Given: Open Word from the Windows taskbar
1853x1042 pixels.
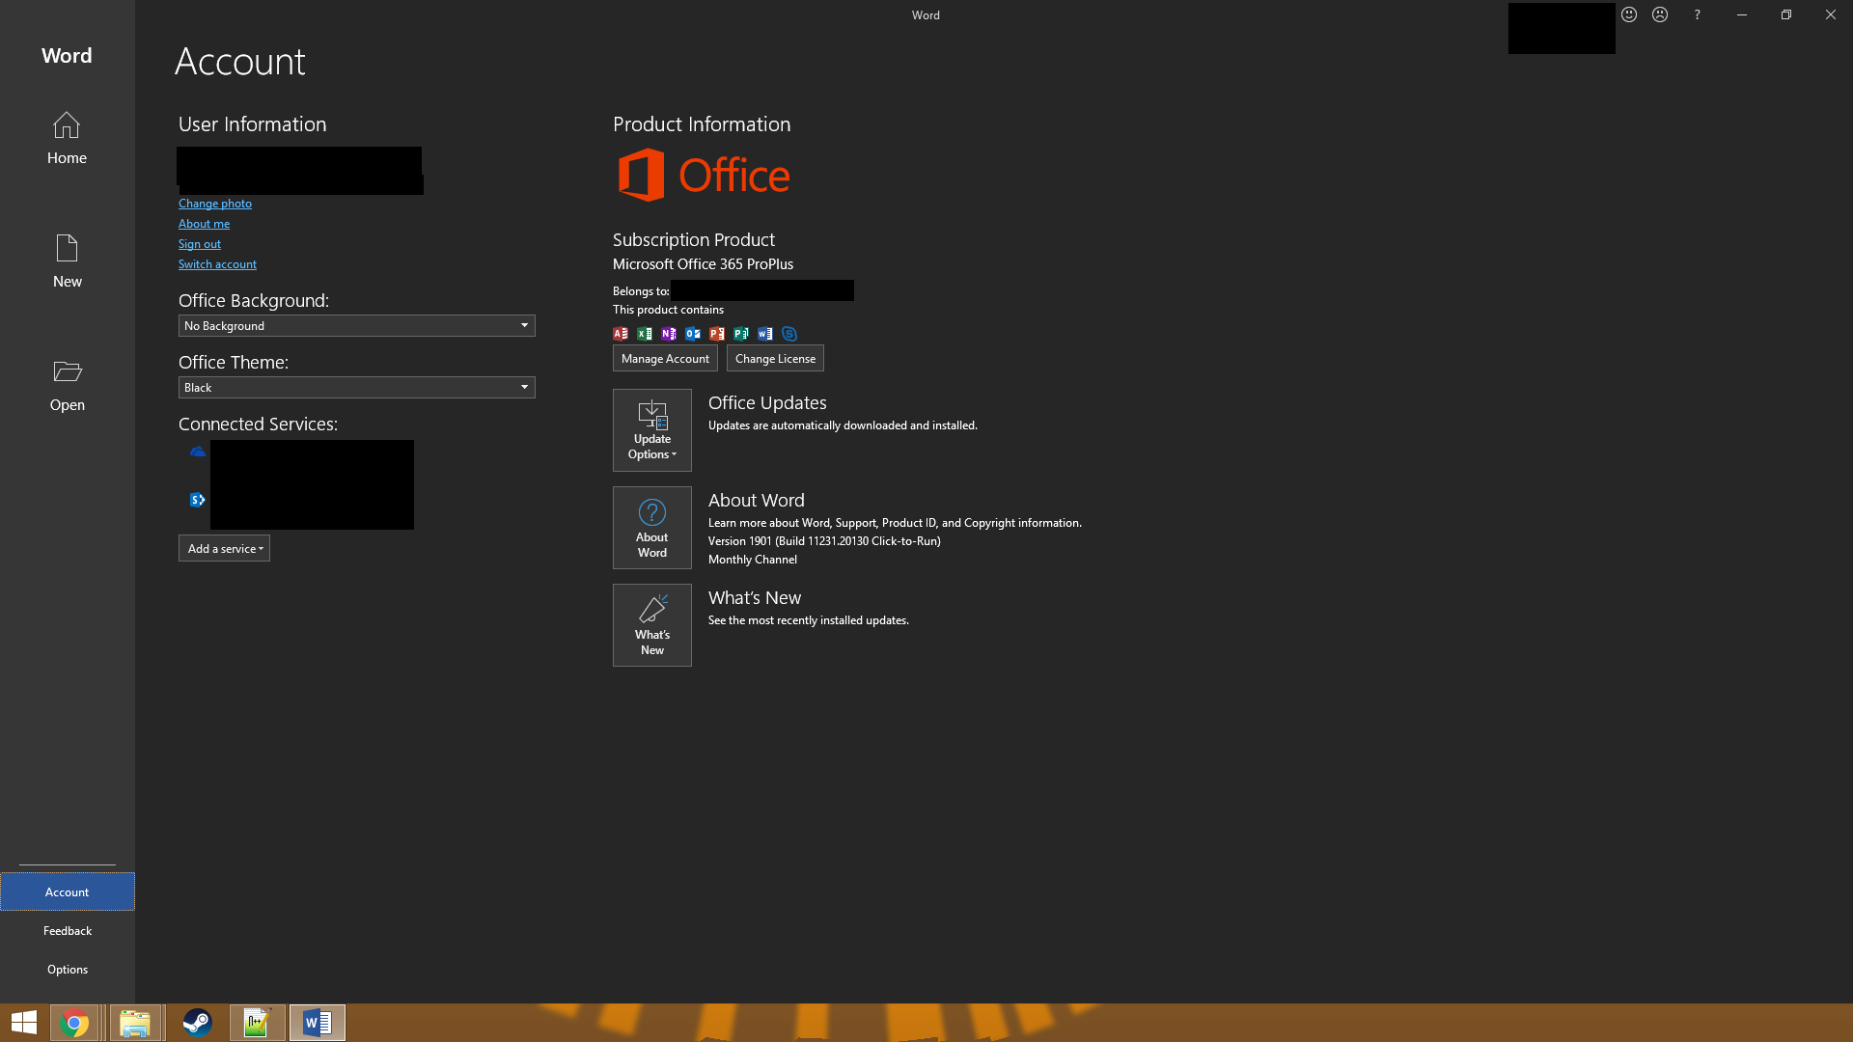Looking at the screenshot, I should point(317,1022).
